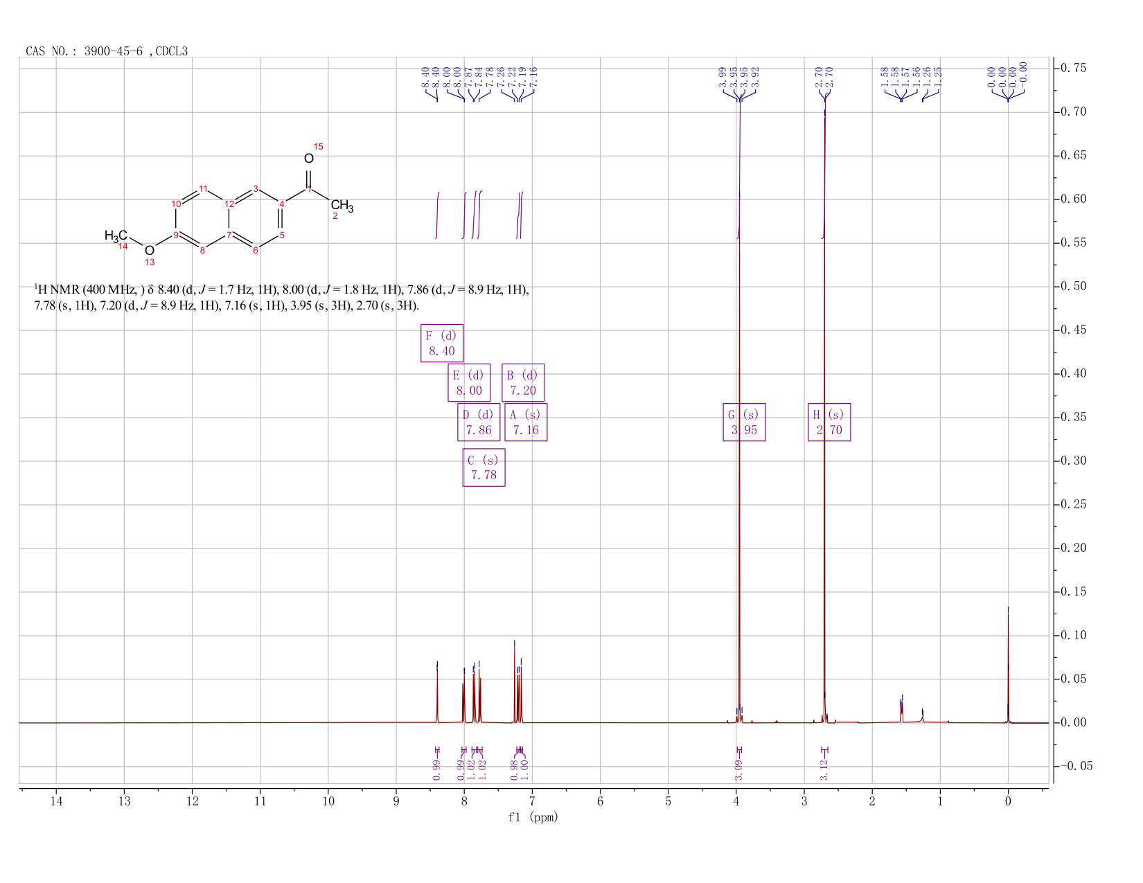Click the methoxy H3C group labeled 14
1143x883 pixels.
(116, 236)
